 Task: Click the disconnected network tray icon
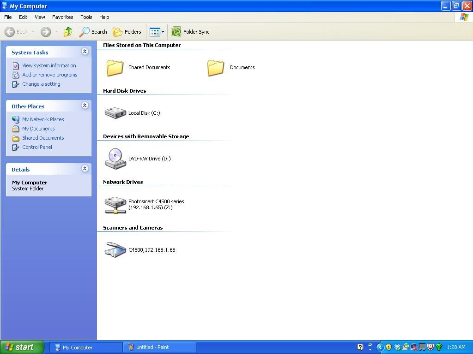(414, 348)
